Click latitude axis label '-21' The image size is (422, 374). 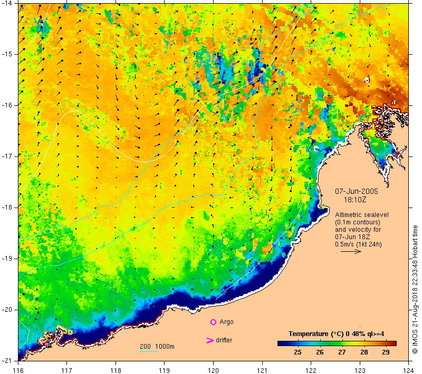pyautogui.click(x=7, y=361)
